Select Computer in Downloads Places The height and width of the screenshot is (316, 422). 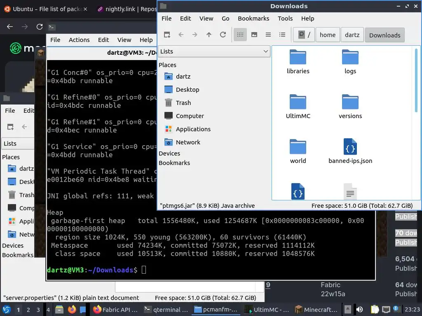tap(184, 116)
